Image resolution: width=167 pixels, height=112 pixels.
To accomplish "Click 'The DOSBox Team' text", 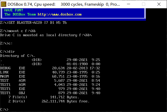I will [x=20, y=14].
